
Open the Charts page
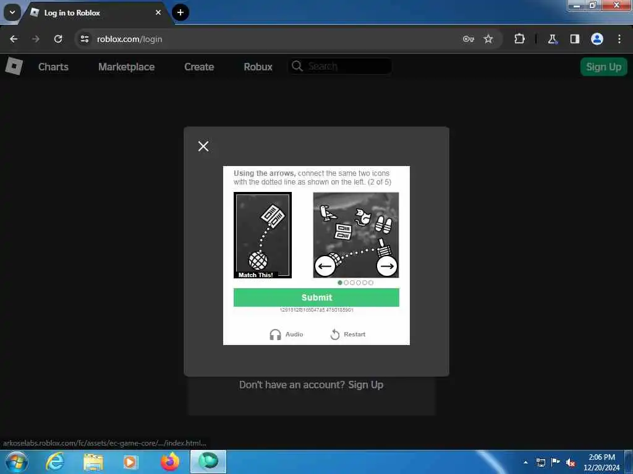point(53,67)
